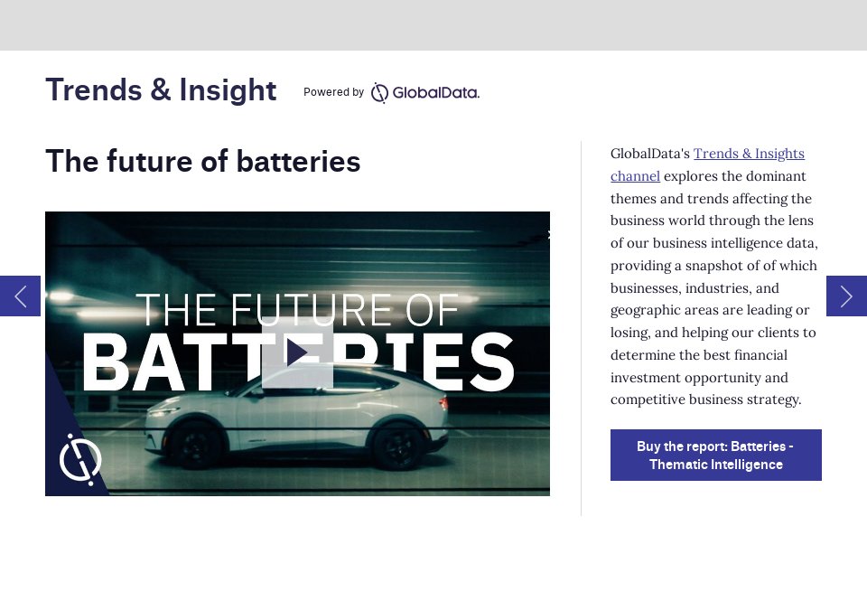This screenshot has height=592, width=867.
Task: Click the GlobalData compass icon in the header
Action: [378, 92]
